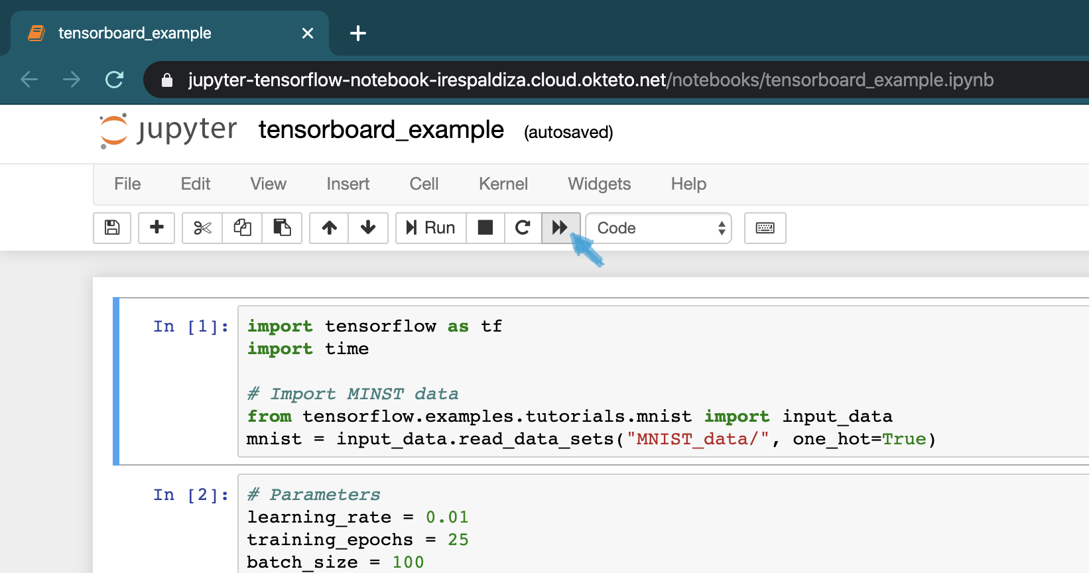This screenshot has height=573, width=1089.
Task: Click the 'from tensorflow.examples.tutorials.mnist import input_data' line
Action: click(x=570, y=416)
